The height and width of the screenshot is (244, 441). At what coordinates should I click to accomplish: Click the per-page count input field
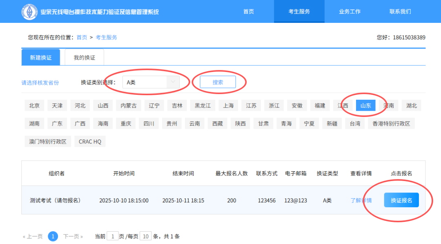pos(145,236)
